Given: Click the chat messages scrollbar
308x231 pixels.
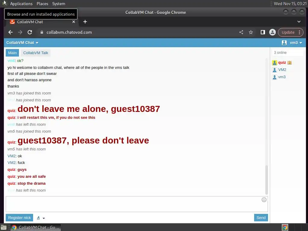Looking at the screenshot, I should [x=266, y=180].
